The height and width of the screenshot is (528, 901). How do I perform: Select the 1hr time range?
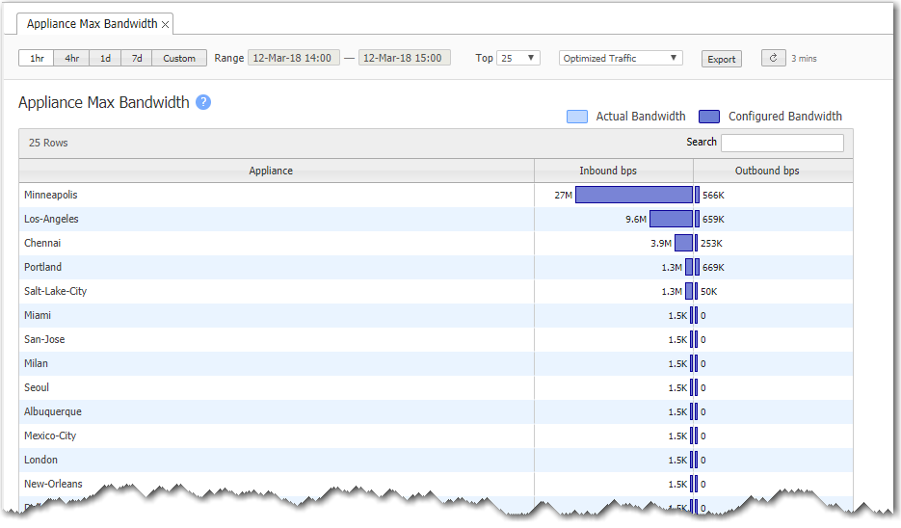37,59
